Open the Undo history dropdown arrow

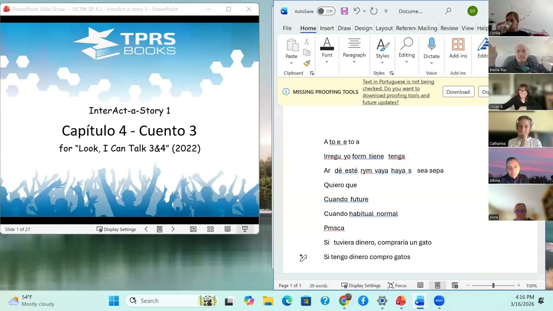click(x=364, y=11)
